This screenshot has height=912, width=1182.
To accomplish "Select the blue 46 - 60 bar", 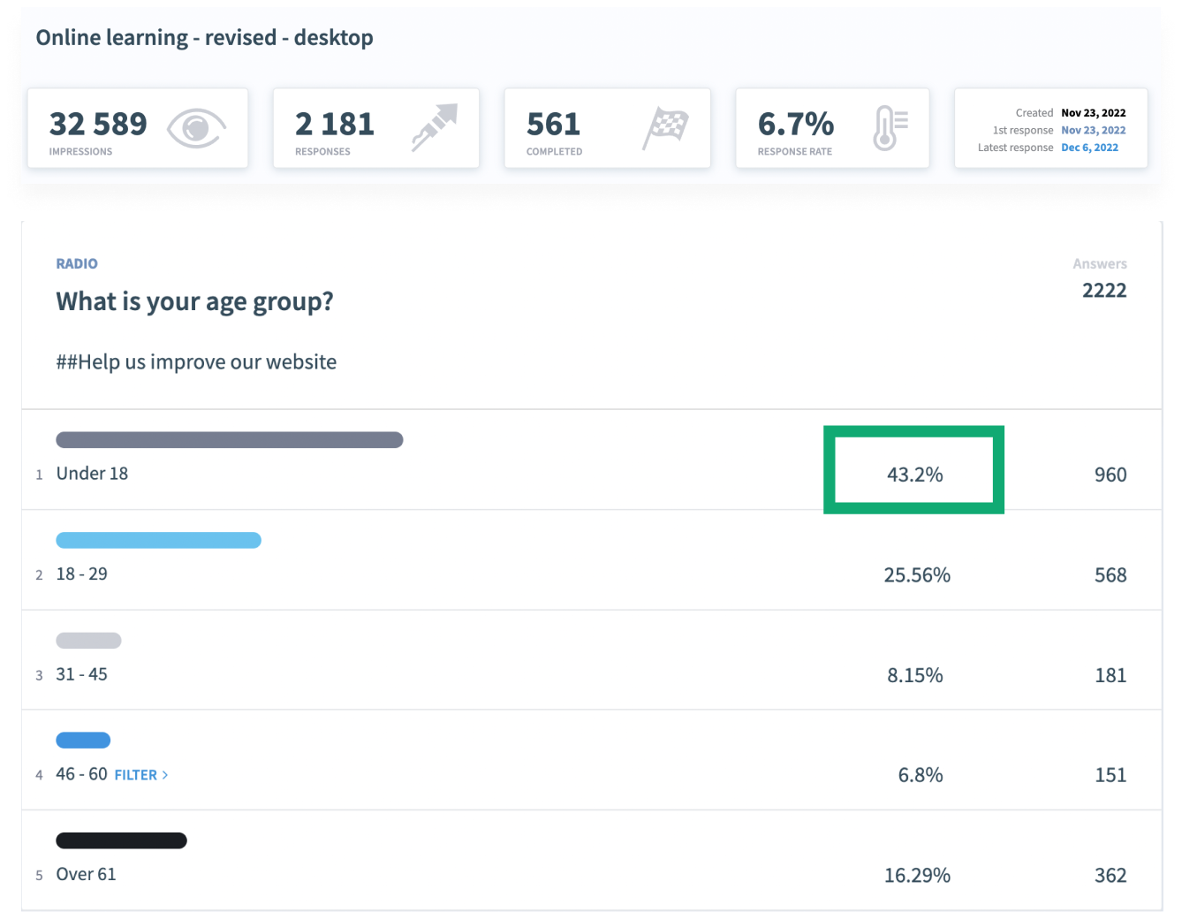I will coord(83,741).
